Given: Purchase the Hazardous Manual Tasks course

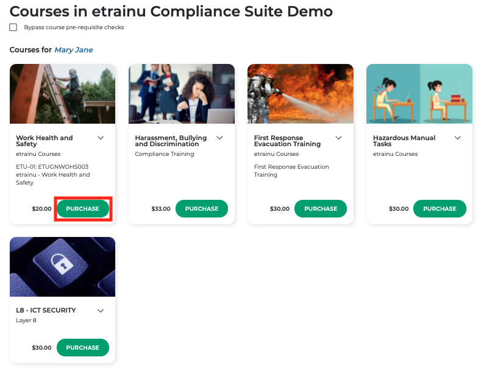Looking at the screenshot, I should pos(439,209).
